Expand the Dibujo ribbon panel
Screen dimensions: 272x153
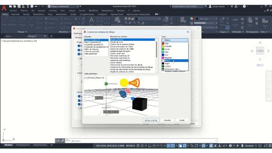coord(22,32)
